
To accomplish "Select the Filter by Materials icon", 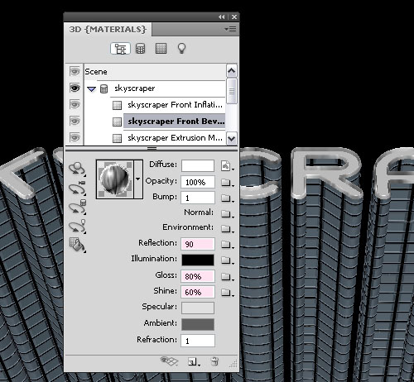I will tap(161, 49).
